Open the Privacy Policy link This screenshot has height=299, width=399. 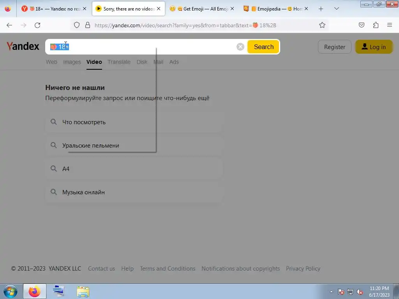[303, 269]
